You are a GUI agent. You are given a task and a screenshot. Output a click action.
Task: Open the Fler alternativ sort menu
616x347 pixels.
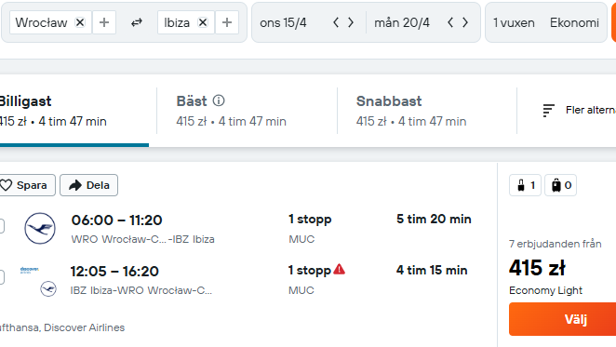tap(579, 111)
